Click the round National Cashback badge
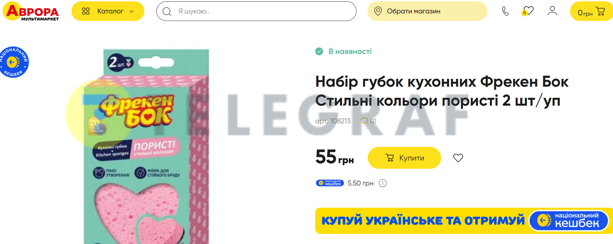613x244 pixels. [x=13, y=62]
